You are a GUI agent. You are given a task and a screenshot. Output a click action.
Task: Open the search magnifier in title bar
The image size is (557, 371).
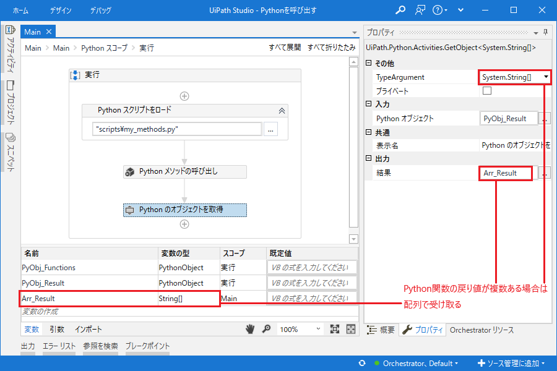click(x=400, y=10)
